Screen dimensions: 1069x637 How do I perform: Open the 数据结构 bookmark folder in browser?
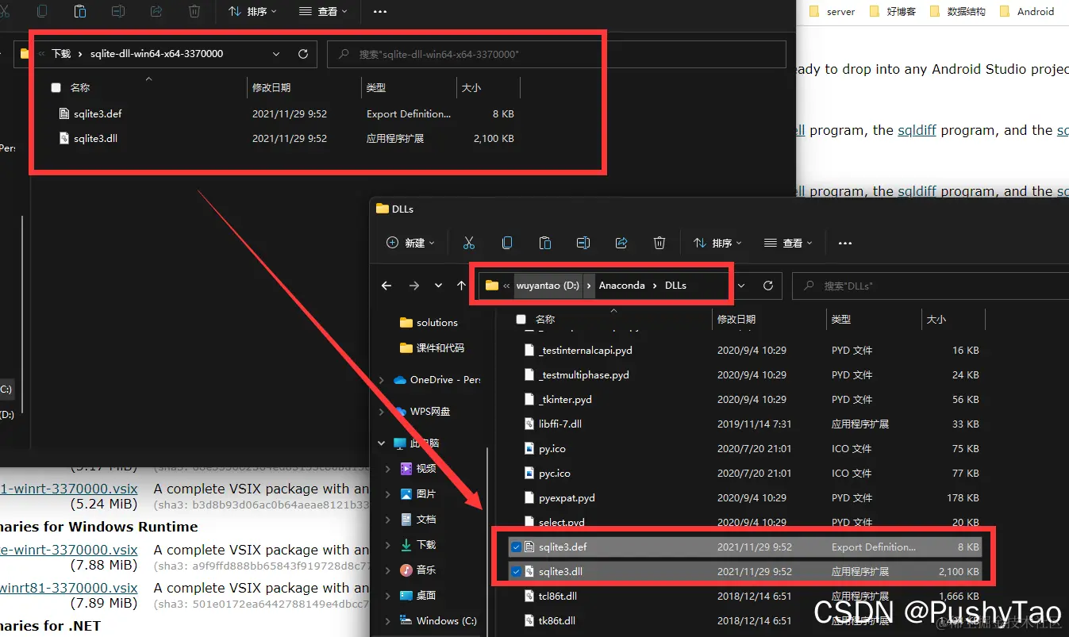click(x=958, y=11)
